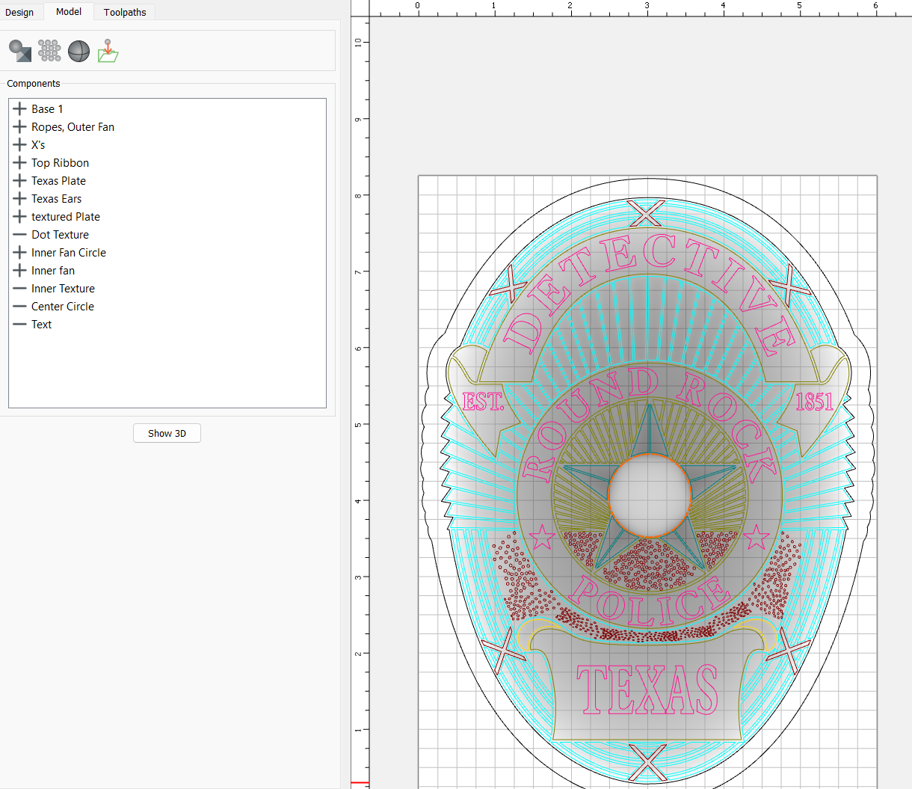Viewport: 912px width, 789px height.
Task: Click the plus icon beside Base 1
Action: tap(19, 109)
